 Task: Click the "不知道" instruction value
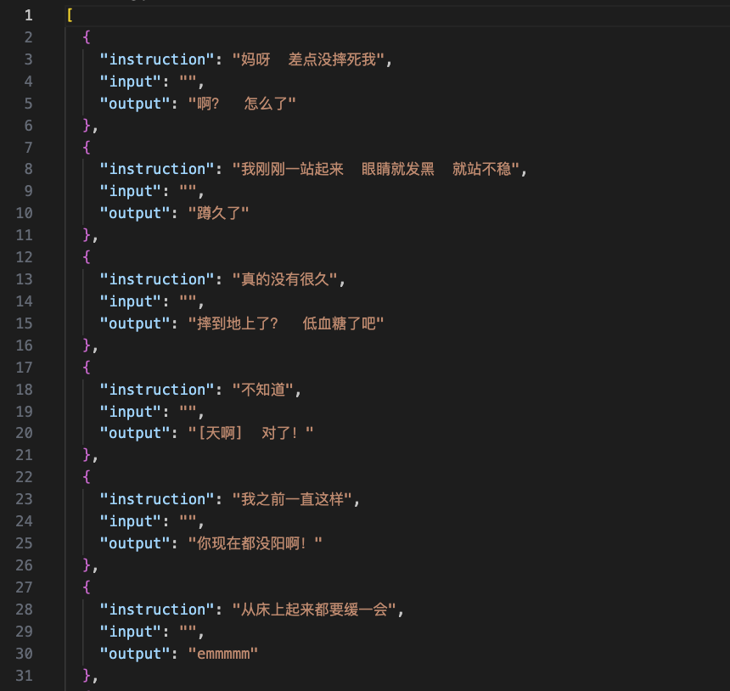(267, 390)
